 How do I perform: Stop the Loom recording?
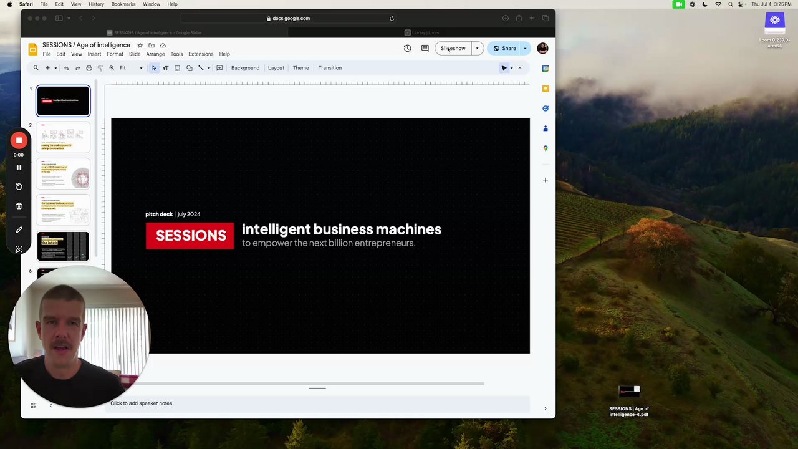[19, 141]
